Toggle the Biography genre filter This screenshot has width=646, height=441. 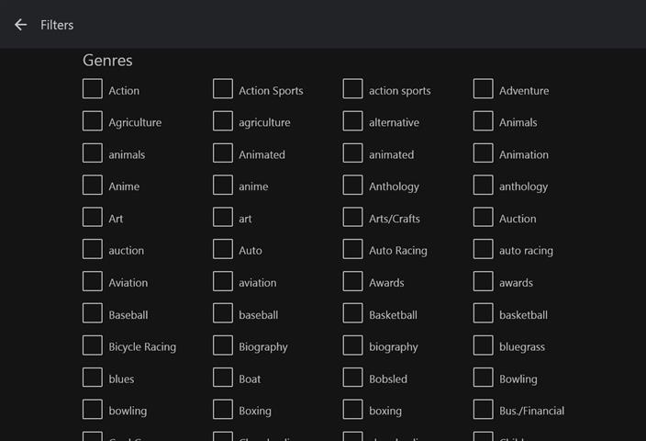pos(223,346)
